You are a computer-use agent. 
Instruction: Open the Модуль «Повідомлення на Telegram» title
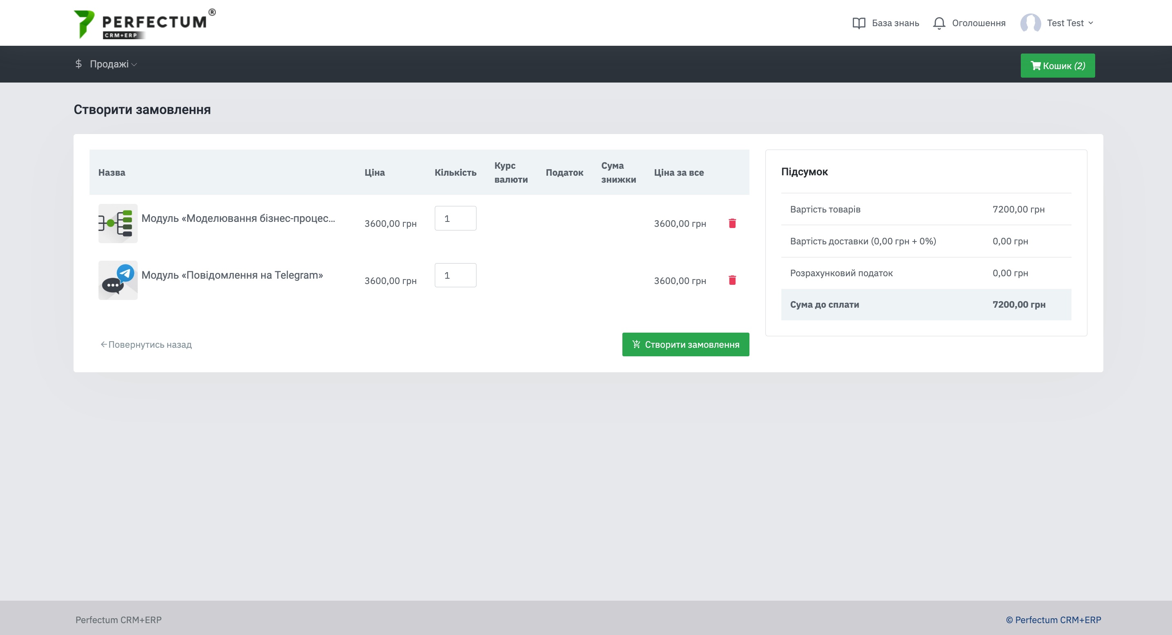[x=232, y=275]
